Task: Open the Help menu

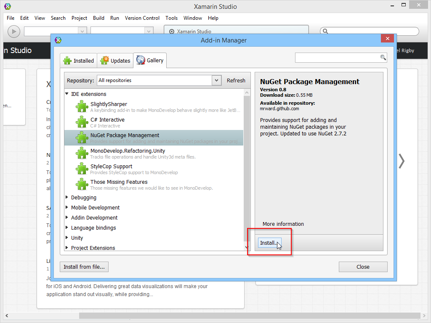Action: [x=213, y=18]
